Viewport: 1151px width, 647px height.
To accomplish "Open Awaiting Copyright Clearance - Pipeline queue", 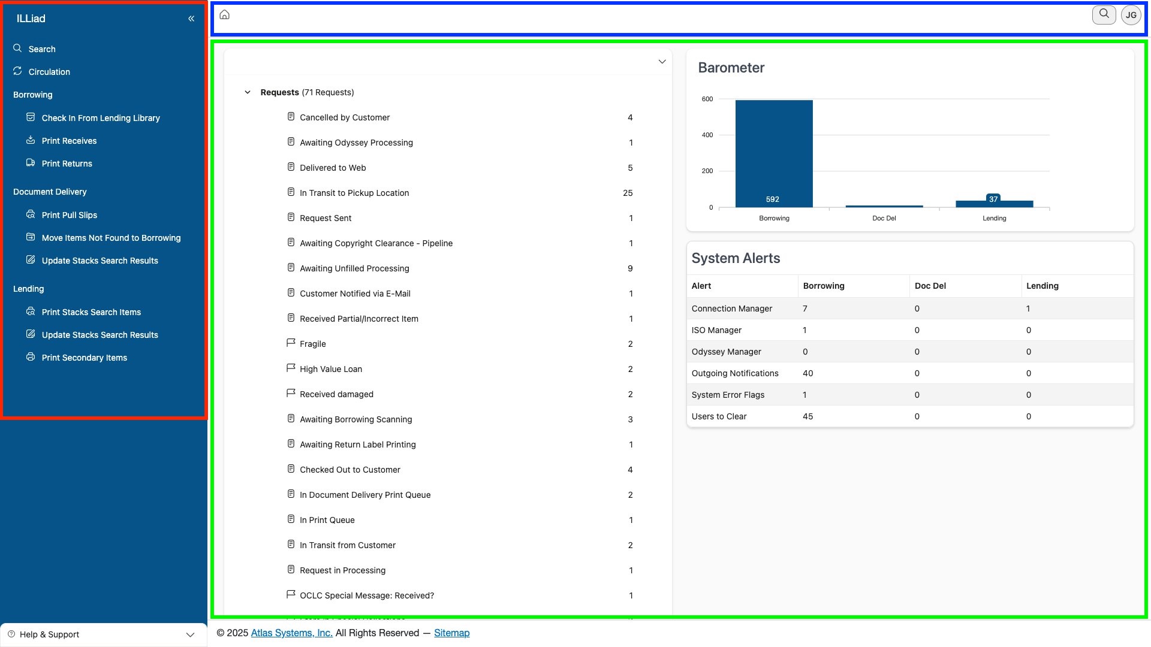I will click(376, 243).
